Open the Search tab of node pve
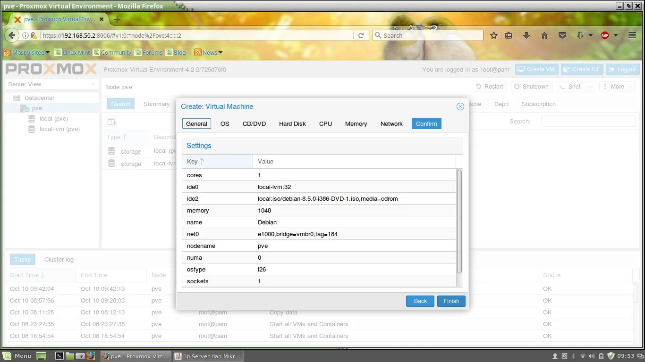 120,104
